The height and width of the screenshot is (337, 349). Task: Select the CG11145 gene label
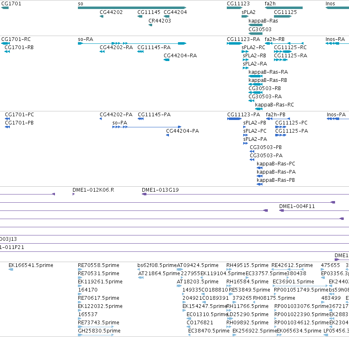click(149, 12)
